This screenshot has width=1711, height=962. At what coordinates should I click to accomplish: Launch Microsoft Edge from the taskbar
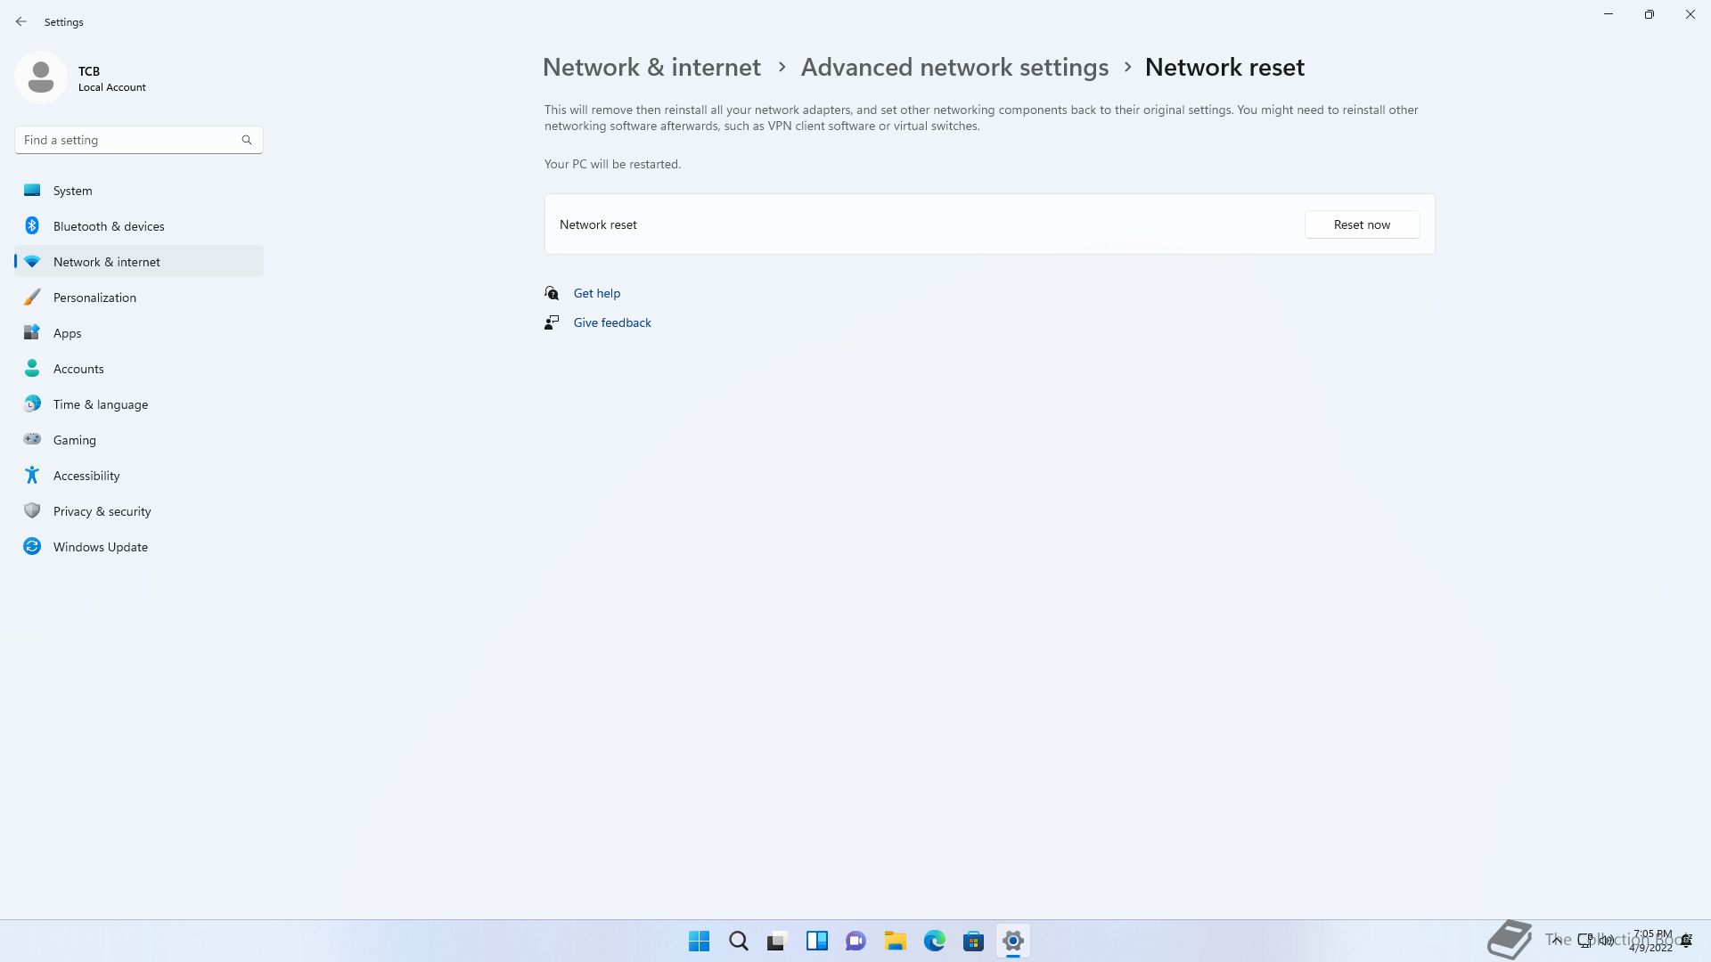pos(934,941)
